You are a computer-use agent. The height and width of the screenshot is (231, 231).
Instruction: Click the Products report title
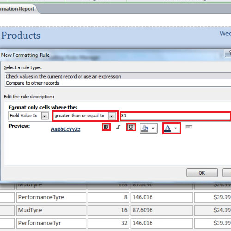pyautogui.click(x=21, y=36)
